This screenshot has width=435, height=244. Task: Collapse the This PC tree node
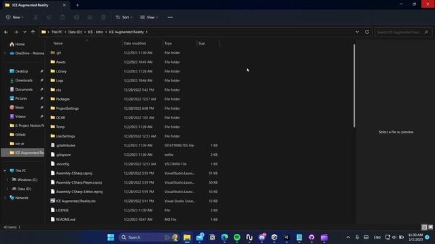pos(5,171)
